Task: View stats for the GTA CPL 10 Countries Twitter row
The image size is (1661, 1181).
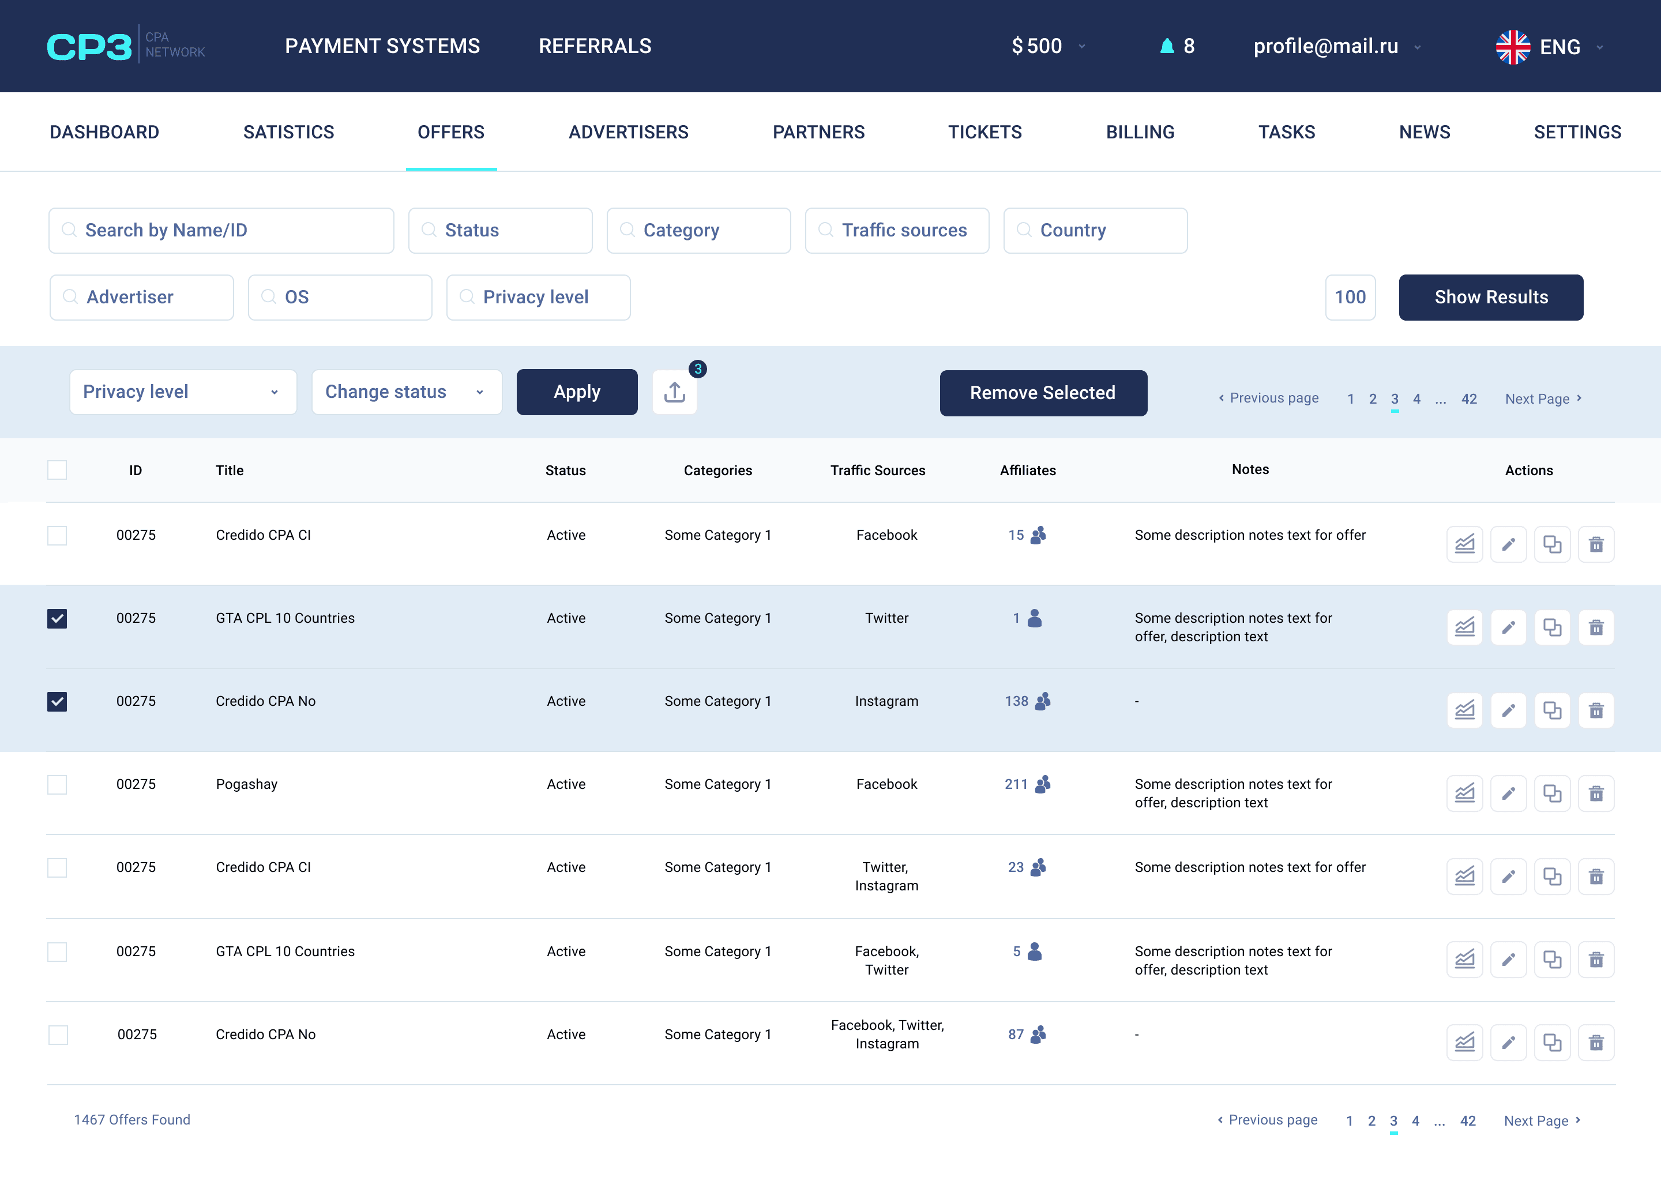Action: 1464,627
